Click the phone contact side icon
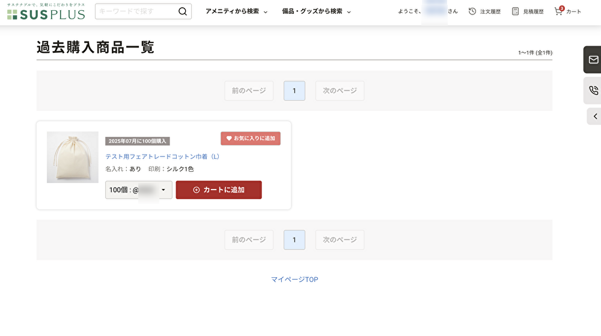Screen dimensions: 601x336 tap(593, 91)
